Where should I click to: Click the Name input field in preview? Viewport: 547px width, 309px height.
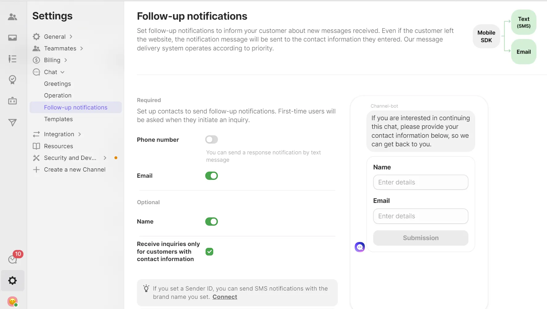pyautogui.click(x=420, y=182)
